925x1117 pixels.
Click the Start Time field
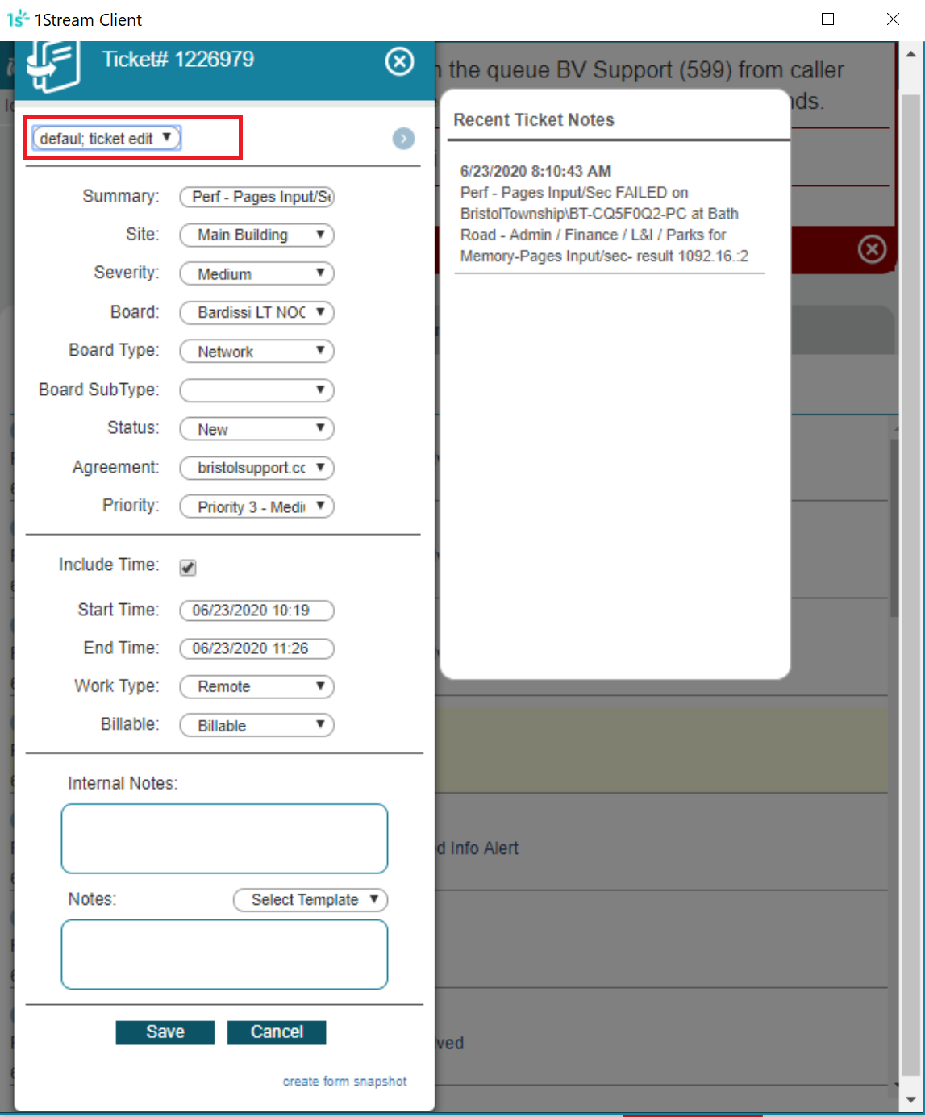[256, 611]
